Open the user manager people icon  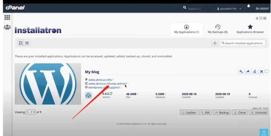coord(7,27)
